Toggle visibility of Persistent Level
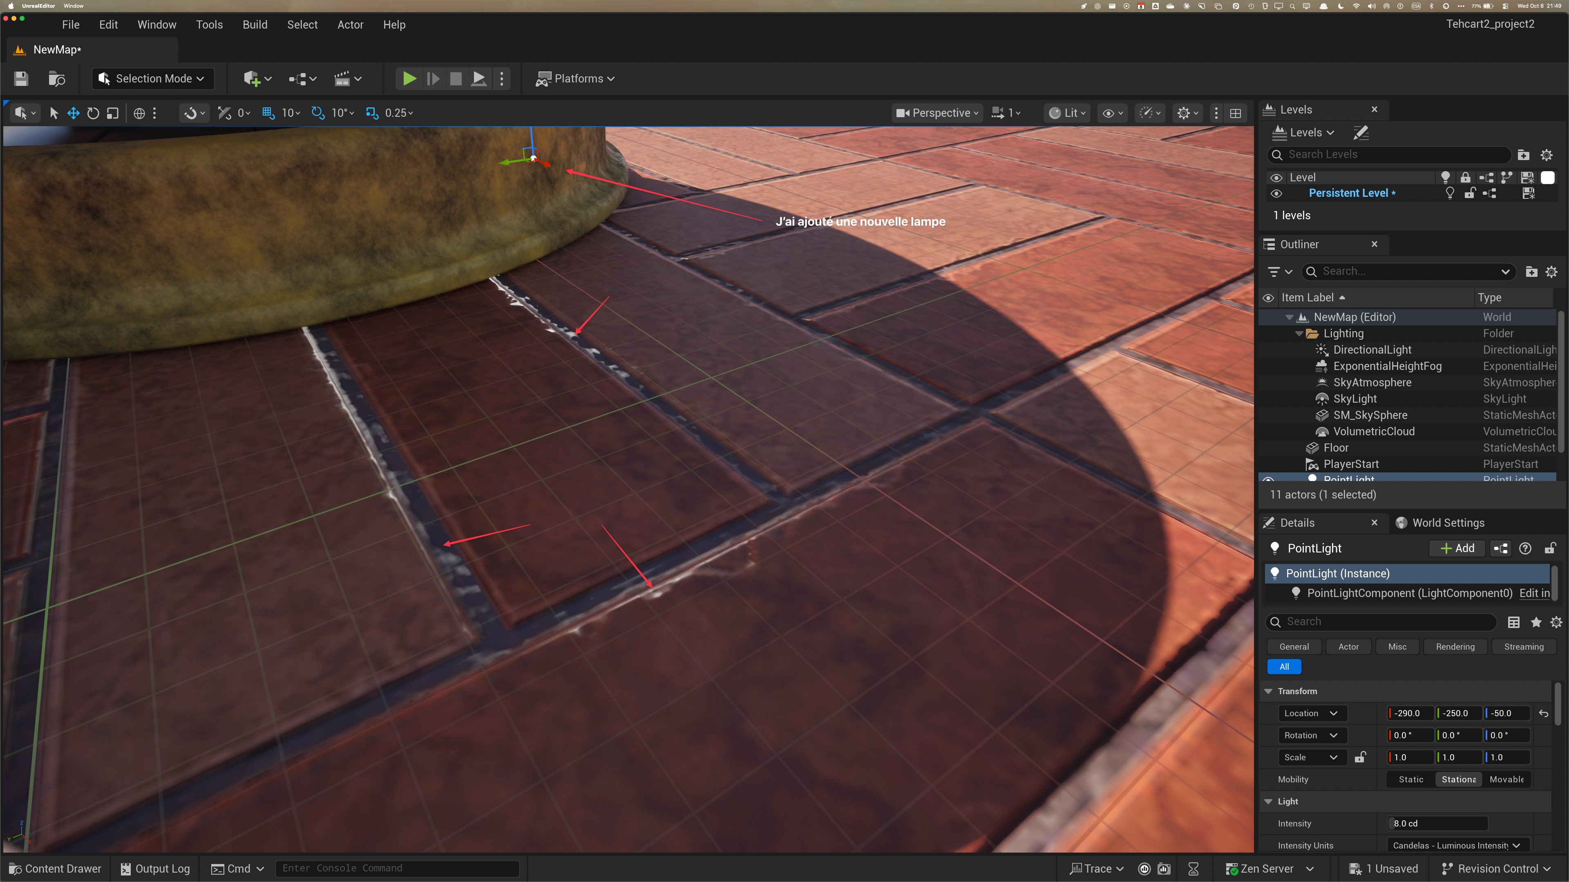This screenshot has width=1569, height=882. tap(1276, 194)
